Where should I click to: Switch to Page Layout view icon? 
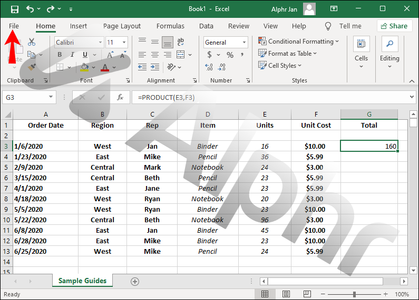point(286,294)
